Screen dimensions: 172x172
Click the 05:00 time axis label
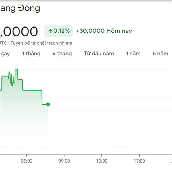pyautogui.click(x=27, y=161)
